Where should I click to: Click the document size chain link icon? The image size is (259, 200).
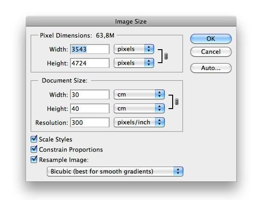pos(176,102)
